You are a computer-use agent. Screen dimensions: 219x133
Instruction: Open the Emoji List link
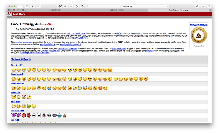point(150,51)
